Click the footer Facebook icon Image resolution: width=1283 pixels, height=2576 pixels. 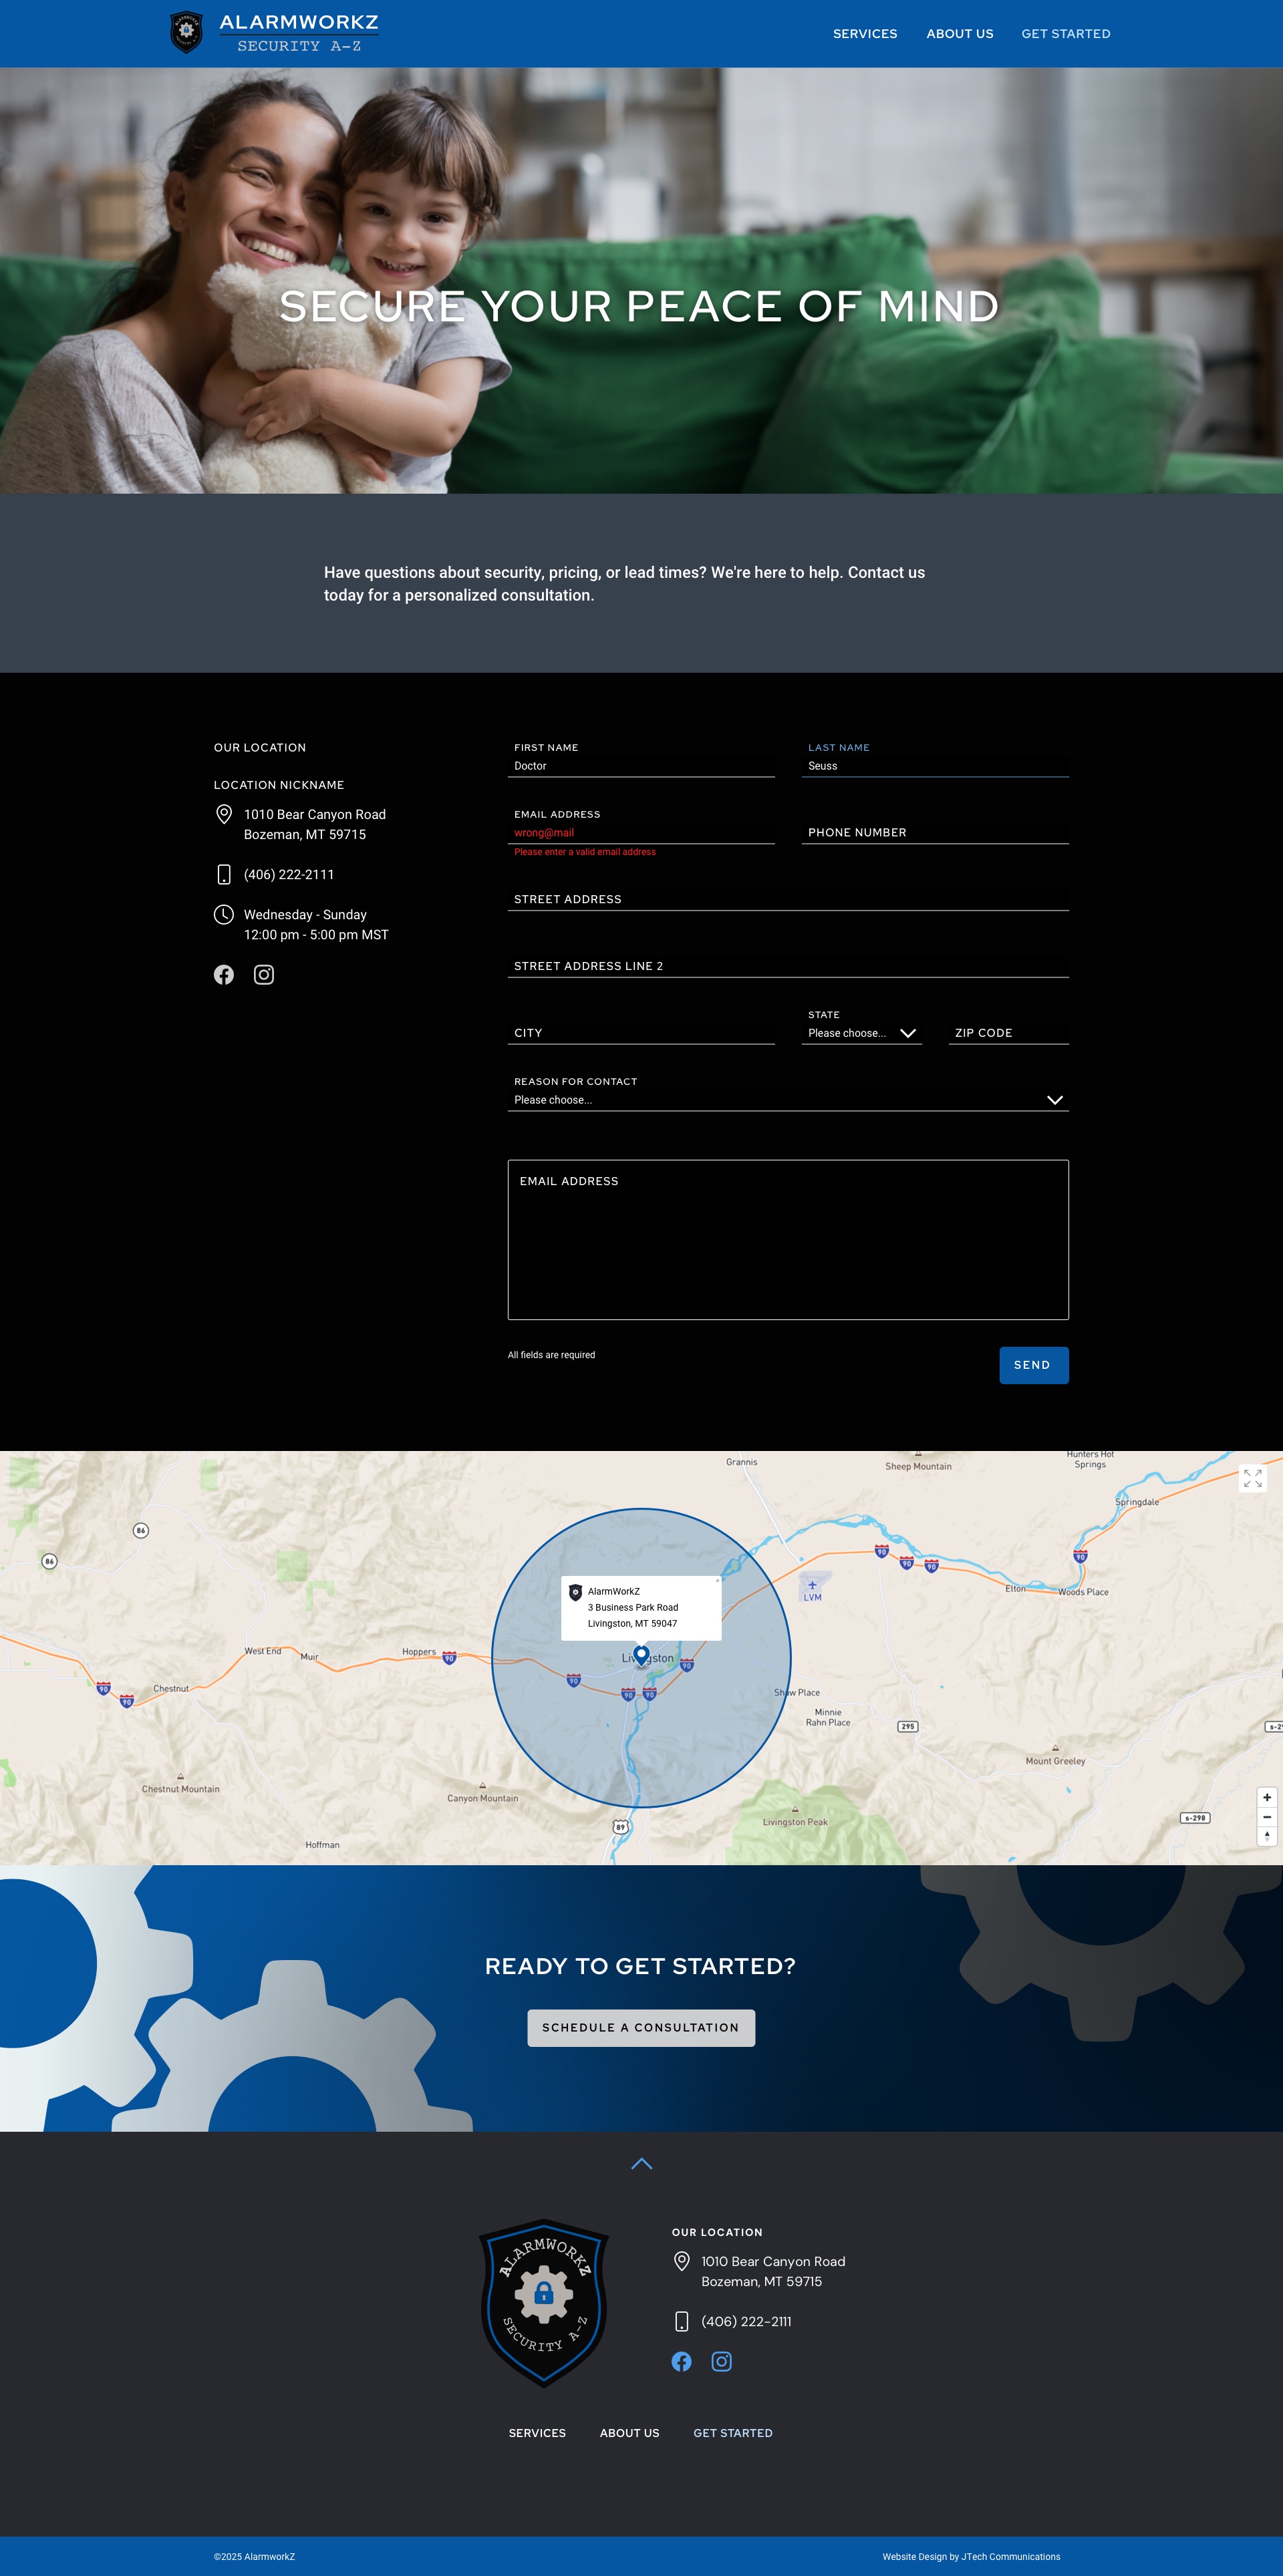pos(681,2361)
